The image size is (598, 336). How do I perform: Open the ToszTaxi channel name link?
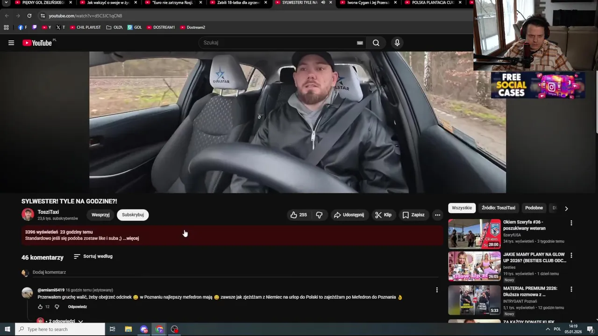pyautogui.click(x=48, y=212)
